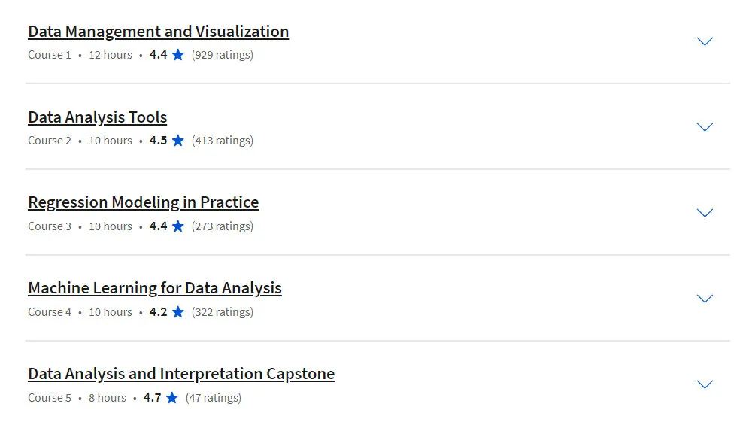Expand the Regression Modeling in Practice chevron

pyautogui.click(x=705, y=213)
